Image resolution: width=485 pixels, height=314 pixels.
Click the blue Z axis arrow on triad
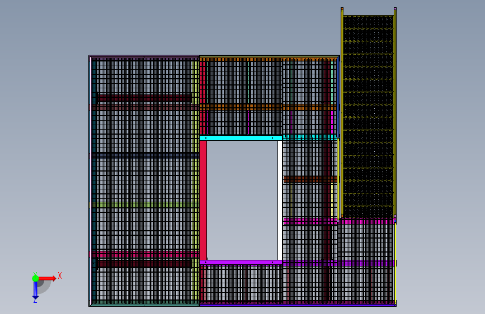(35, 291)
